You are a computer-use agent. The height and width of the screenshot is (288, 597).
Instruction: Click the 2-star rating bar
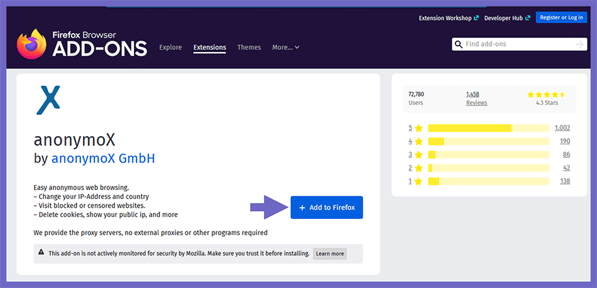tap(488, 168)
